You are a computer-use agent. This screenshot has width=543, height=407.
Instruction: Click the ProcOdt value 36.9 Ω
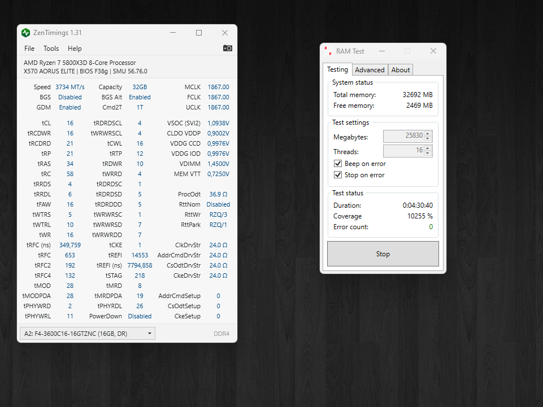coord(218,194)
